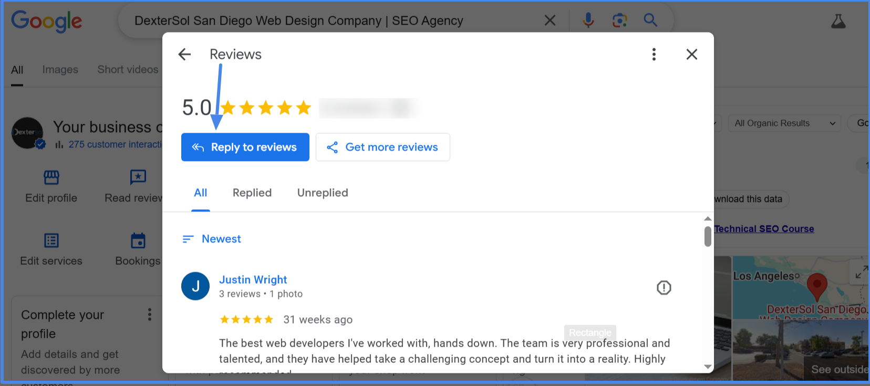This screenshot has width=870, height=386.
Task: Go back using the Reviews dialog arrow
Action: tap(184, 54)
